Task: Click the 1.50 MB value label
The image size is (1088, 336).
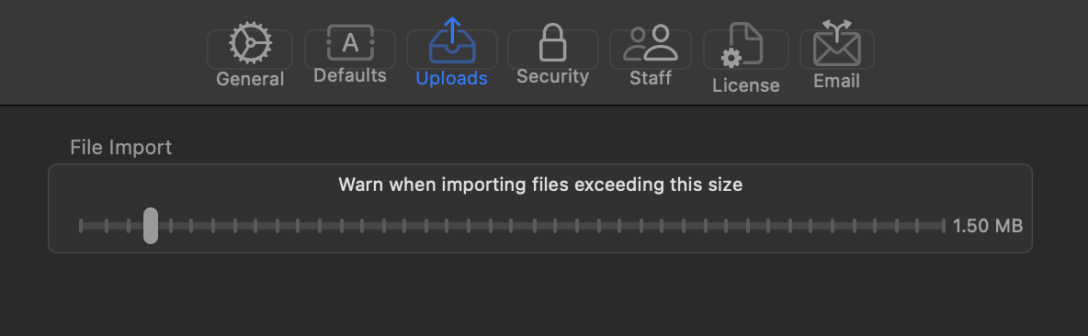Action: click(988, 226)
